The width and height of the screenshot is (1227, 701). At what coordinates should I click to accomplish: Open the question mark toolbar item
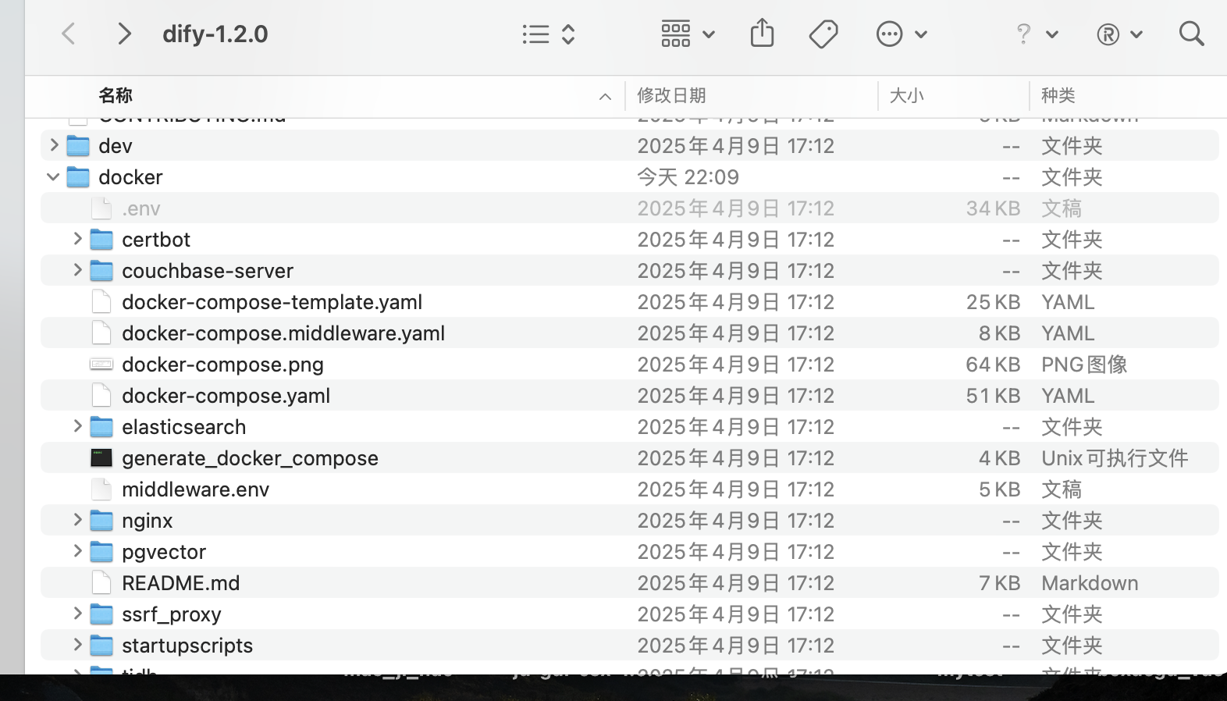click(1037, 34)
